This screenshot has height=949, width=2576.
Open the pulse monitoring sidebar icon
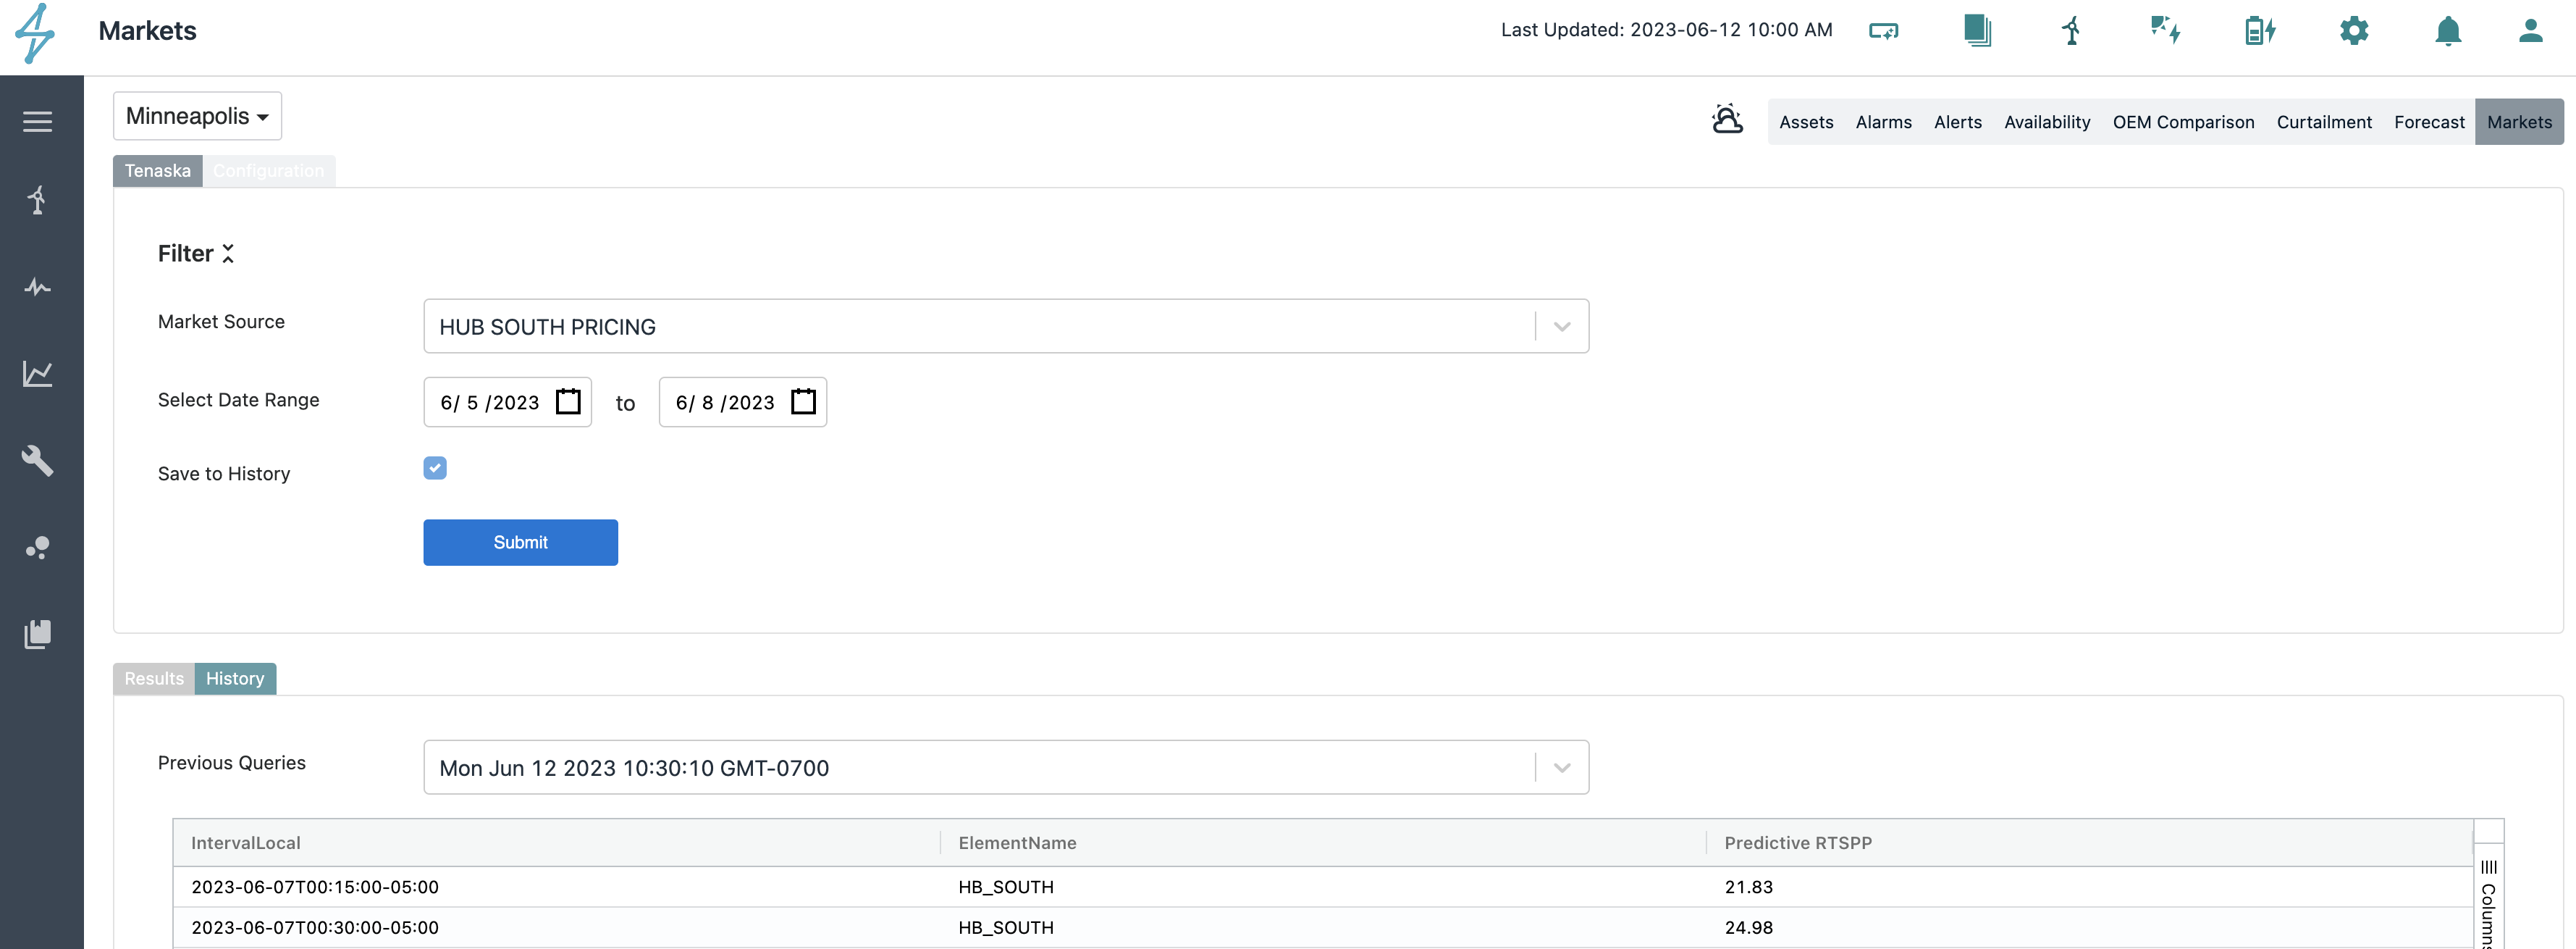pyautogui.click(x=38, y=288)
